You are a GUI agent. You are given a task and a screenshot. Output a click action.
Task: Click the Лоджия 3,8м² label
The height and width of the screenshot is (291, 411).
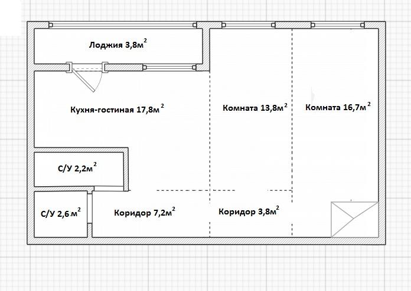click(x=118, y=45)
